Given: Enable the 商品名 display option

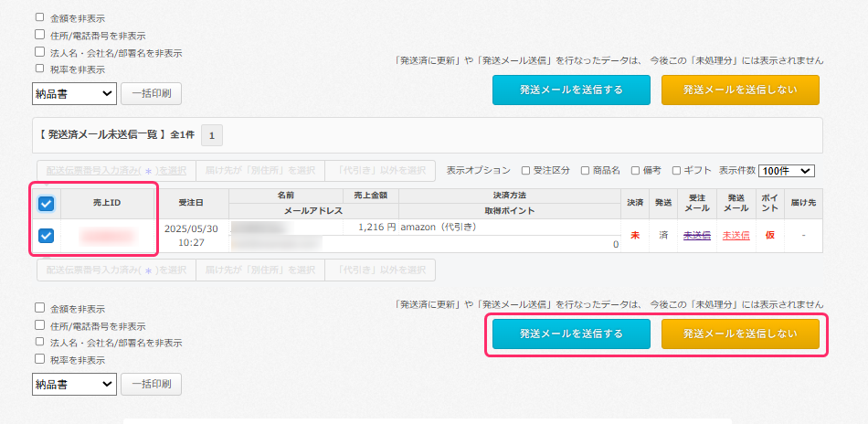Looking at the screenshot, I should click(585, 170).
